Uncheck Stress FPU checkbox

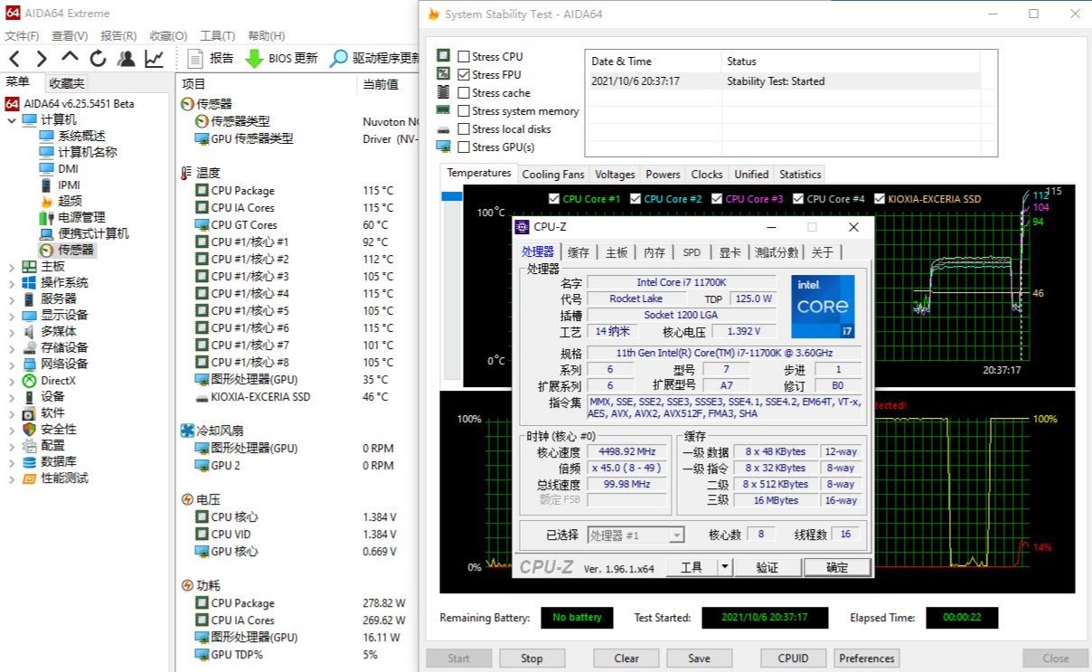click(x=464, y=74)
